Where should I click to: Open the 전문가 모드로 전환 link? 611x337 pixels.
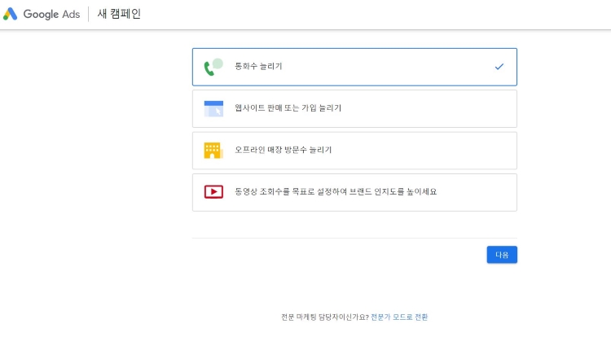point(399,317)
